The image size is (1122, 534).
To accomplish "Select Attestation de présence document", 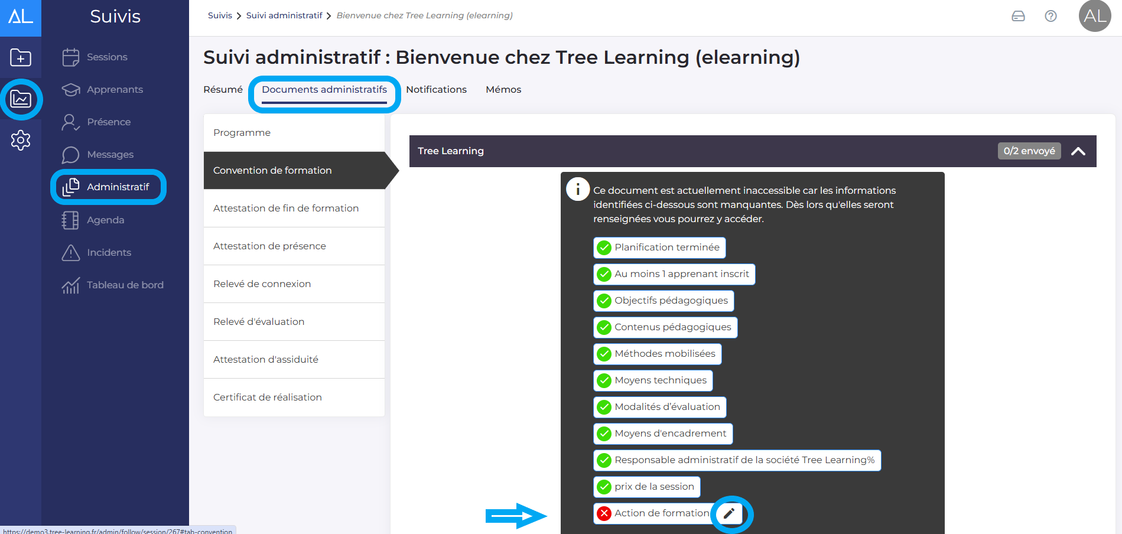I will 269,246.
